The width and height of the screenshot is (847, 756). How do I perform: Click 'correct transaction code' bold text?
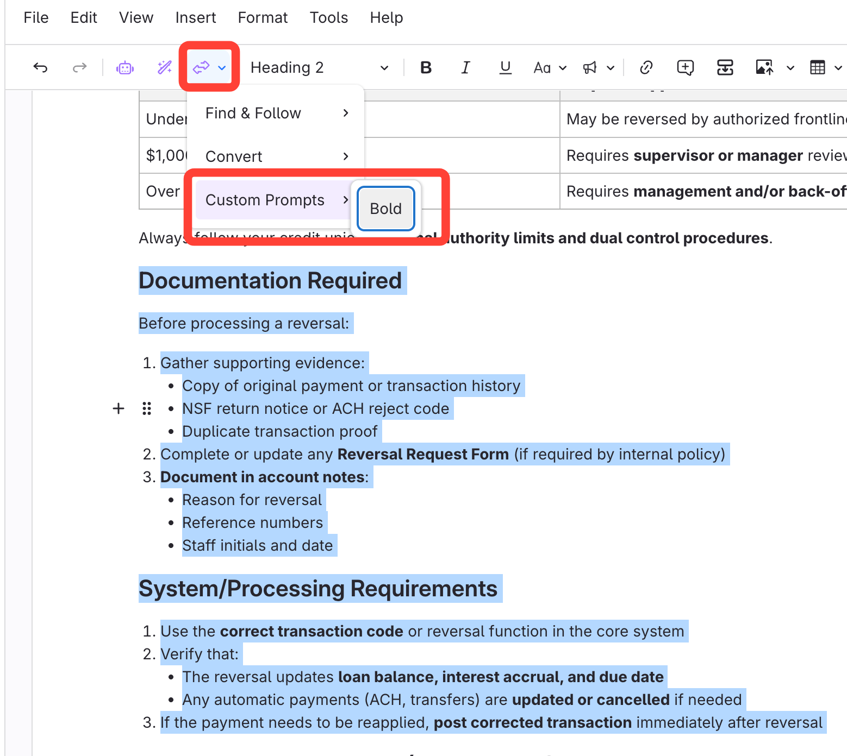(x=312, y=631)
